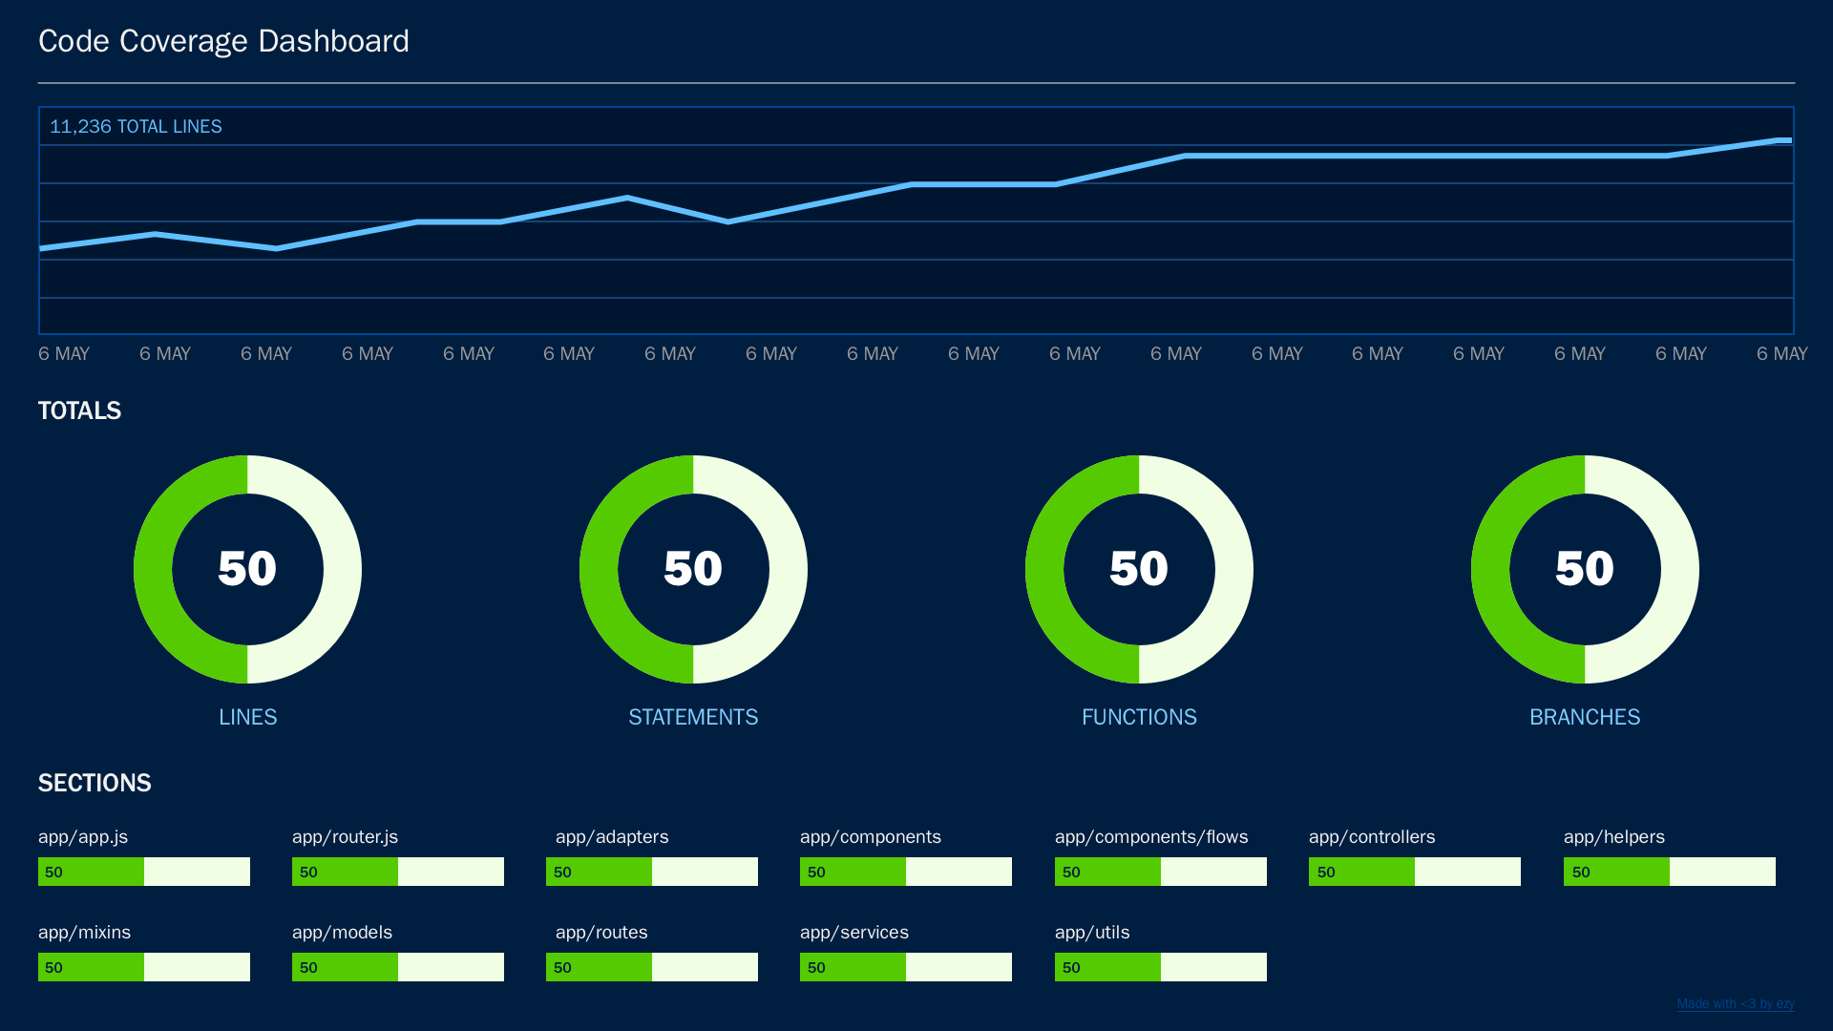The width and height of the screenshot is (1833, 1031).
Task: Click the FUNCTIONS coverage ring
Action: pos(1139,569)
